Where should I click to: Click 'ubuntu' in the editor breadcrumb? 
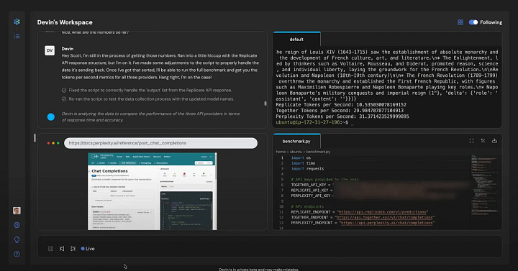[x=296, y=152]
